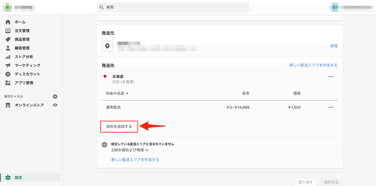Open options for the 通常配送 rate
This screenshot has height=186, width=376.
click(331, 107)
